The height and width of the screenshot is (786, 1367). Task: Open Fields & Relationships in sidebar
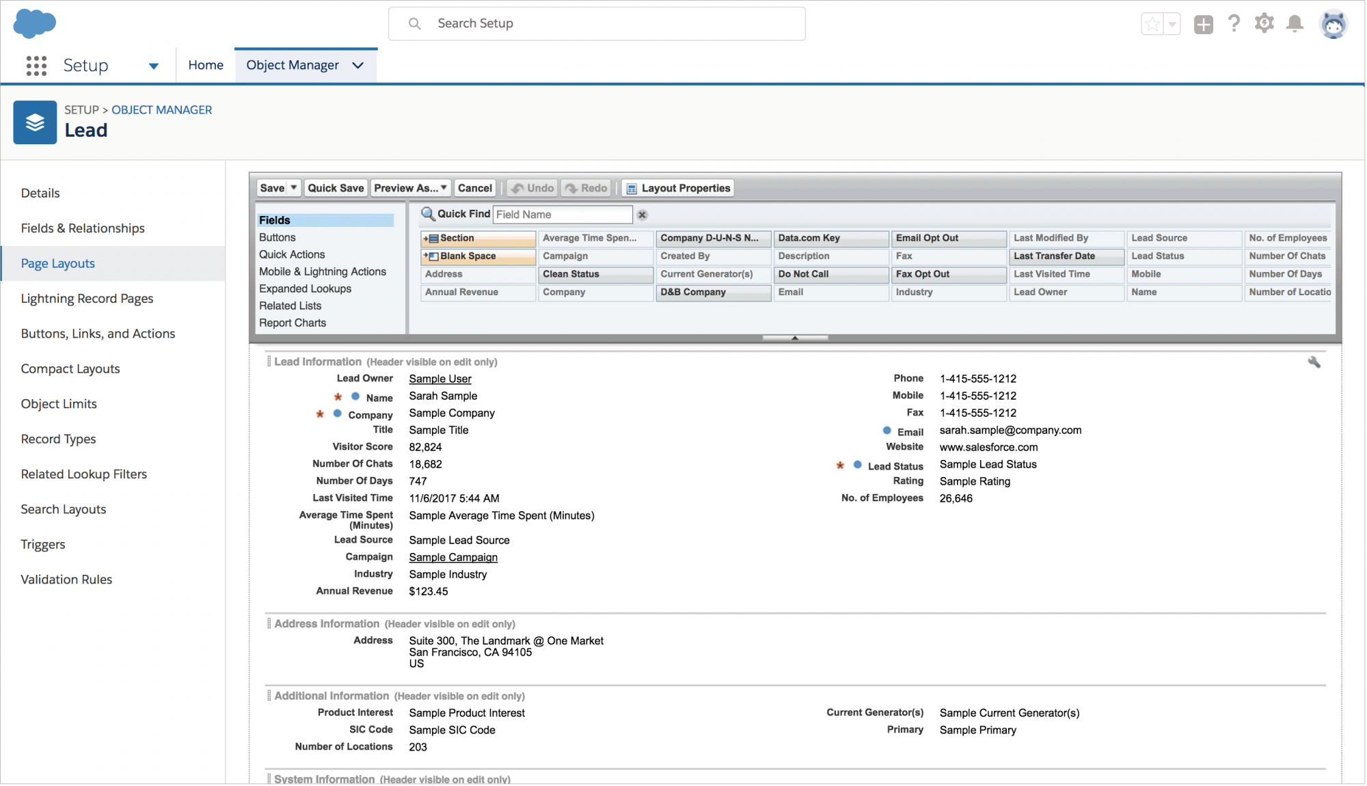(x=83, y=228)
